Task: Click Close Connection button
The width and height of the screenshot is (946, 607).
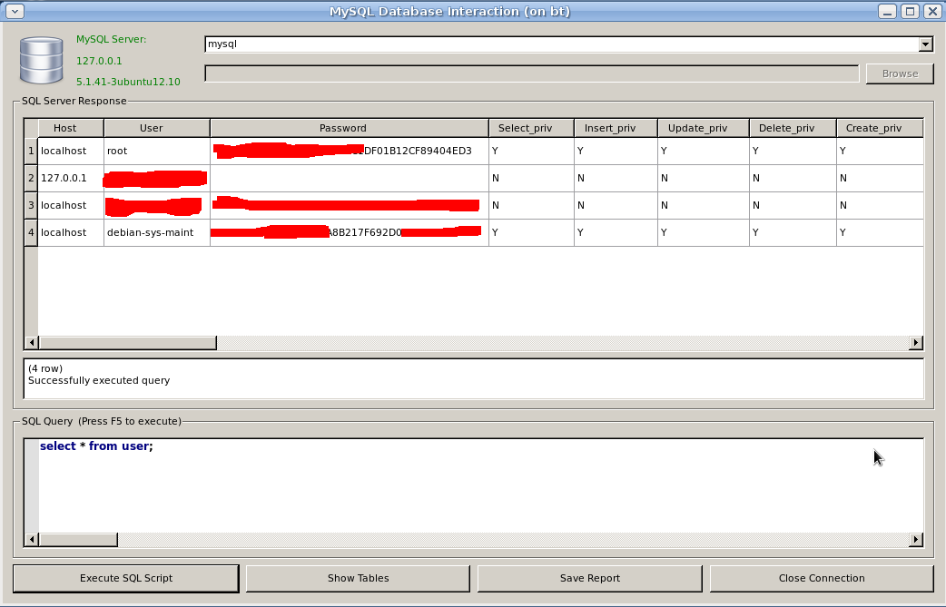Action: pos(821,578)
